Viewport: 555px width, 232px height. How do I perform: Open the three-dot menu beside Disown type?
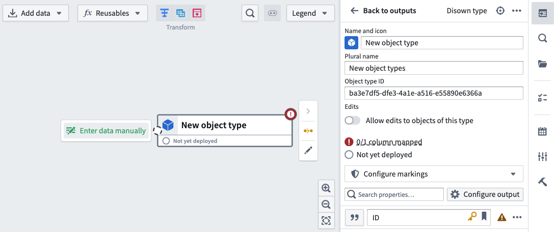click(x=517, y=11)
